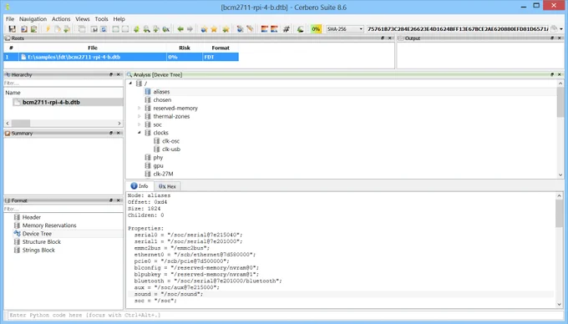The height and width of the screenshot is (324, 568).
Task: Close the Summary panel
Action: tap(118, 133)
